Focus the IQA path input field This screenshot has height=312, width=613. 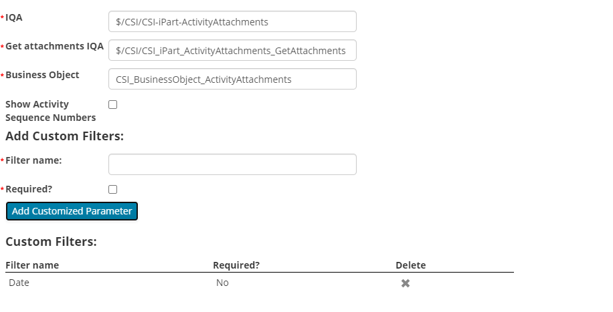tap(232, 21)
